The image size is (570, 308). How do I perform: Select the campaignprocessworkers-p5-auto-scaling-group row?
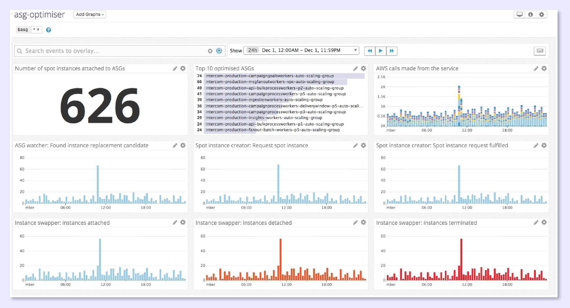280,94
